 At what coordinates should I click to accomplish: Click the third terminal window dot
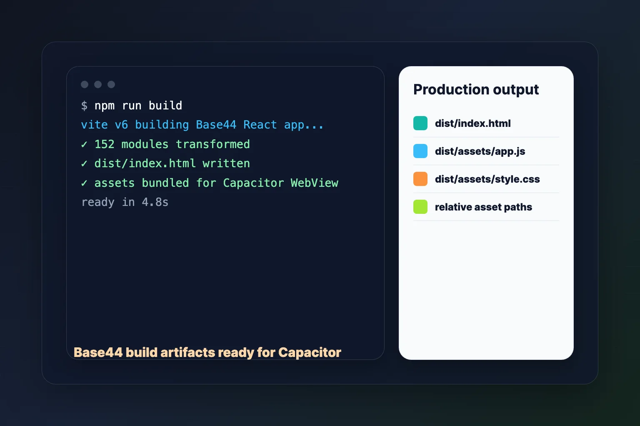coord(111,84)
